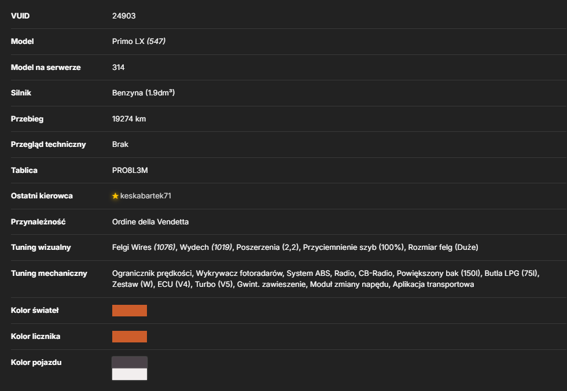567x391 pixels.
Task: Click the Kolor pojazdu label
Action: coord(36,363)
